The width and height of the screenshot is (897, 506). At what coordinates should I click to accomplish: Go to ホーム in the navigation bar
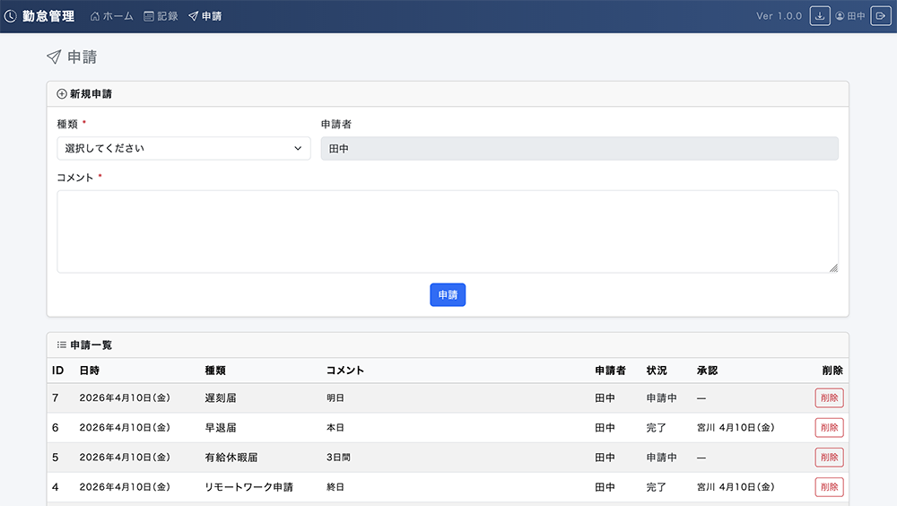(112, 16)
